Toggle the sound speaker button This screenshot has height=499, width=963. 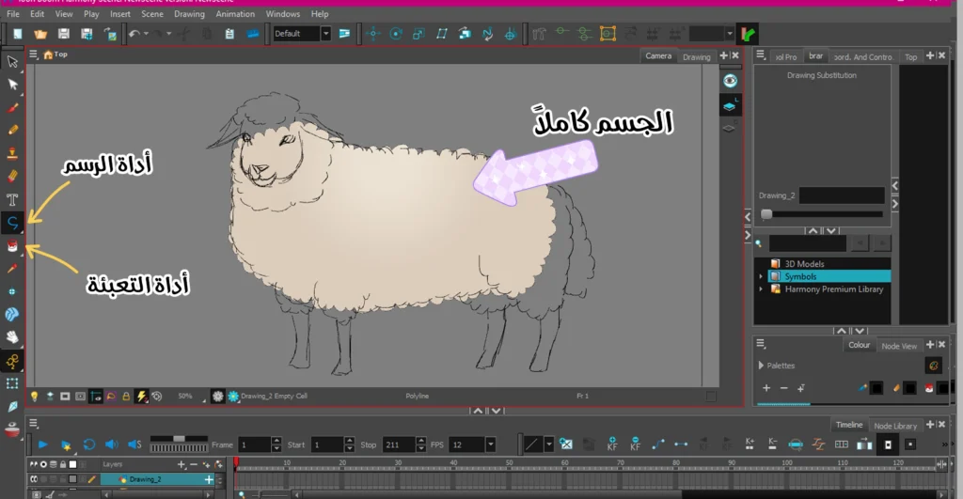pos(111,444)
